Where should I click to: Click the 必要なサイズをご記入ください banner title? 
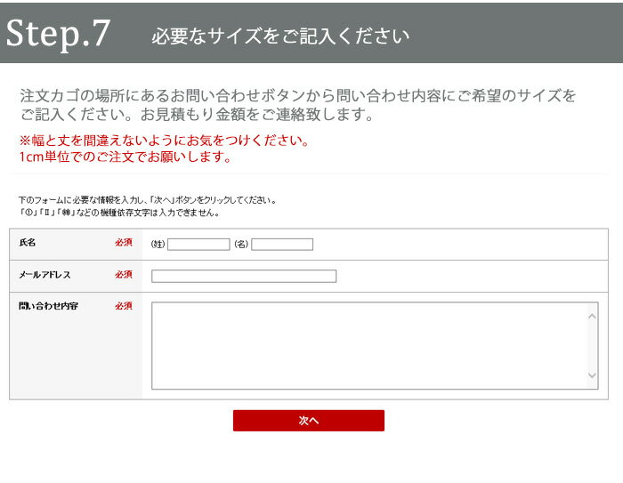(x=280, y=36)
